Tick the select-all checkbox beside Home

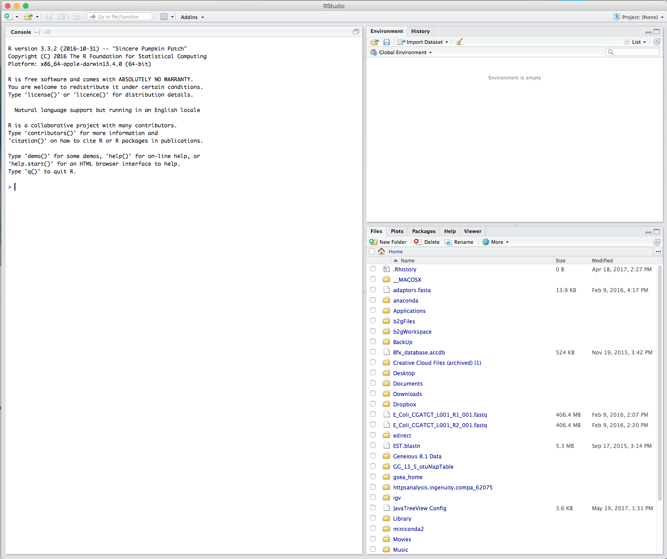click(x=372, y=252)
